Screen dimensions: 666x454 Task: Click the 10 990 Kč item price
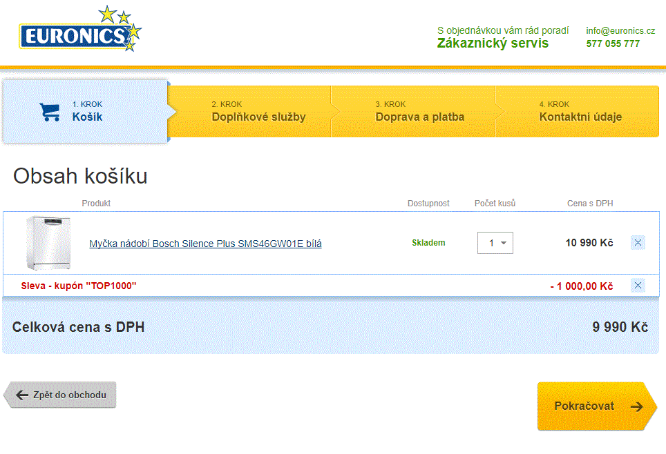(589, 243)
